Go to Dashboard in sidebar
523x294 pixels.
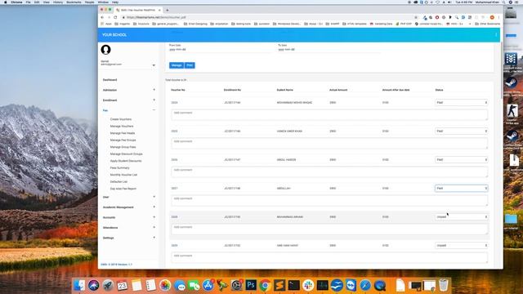tap(110, 80)
